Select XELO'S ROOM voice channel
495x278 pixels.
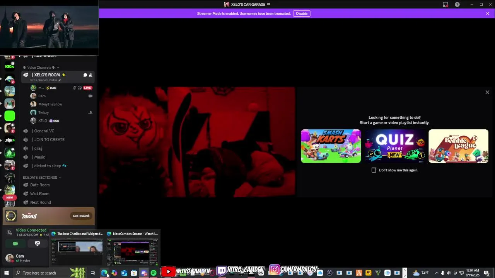point(58,76)
